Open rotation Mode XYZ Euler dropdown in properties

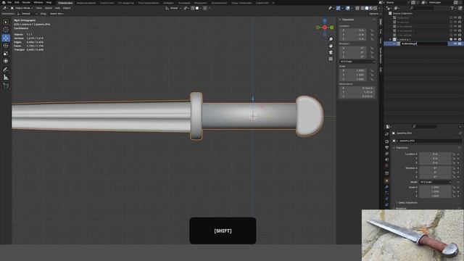tap(435, 182)
